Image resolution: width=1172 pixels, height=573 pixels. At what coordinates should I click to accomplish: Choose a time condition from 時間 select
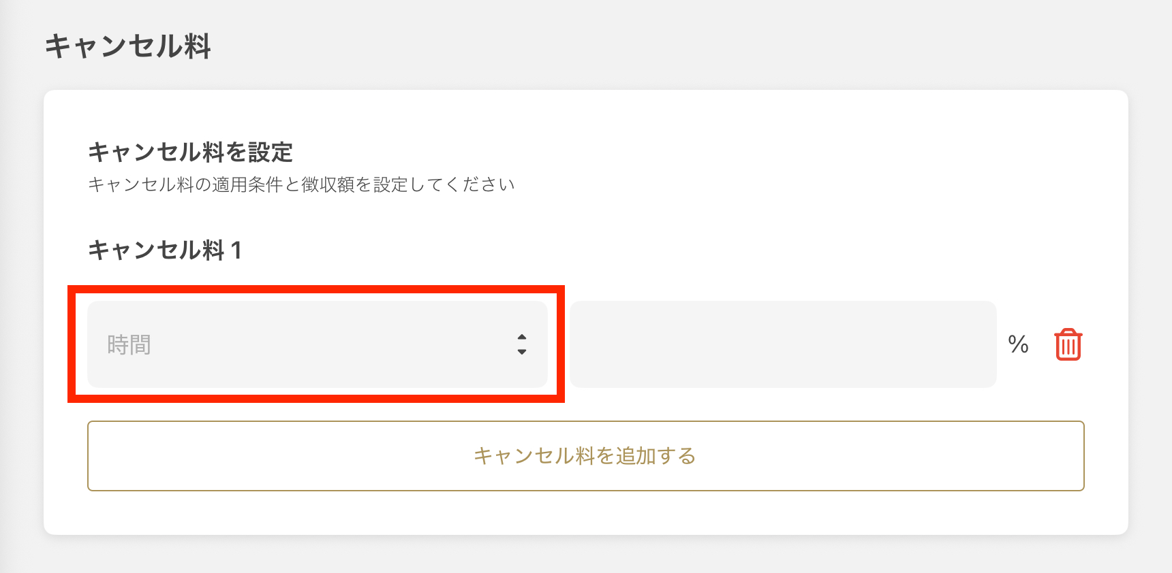317,344
